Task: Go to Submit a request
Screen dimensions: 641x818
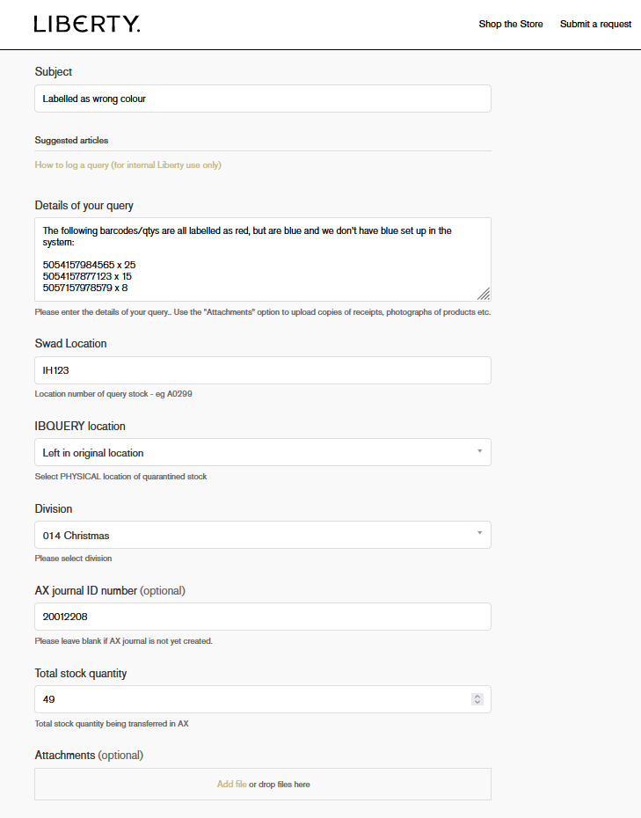Action: coord(595,25)
